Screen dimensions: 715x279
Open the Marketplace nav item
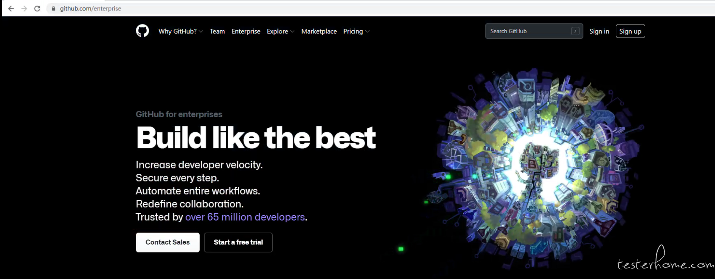point(319,31)
